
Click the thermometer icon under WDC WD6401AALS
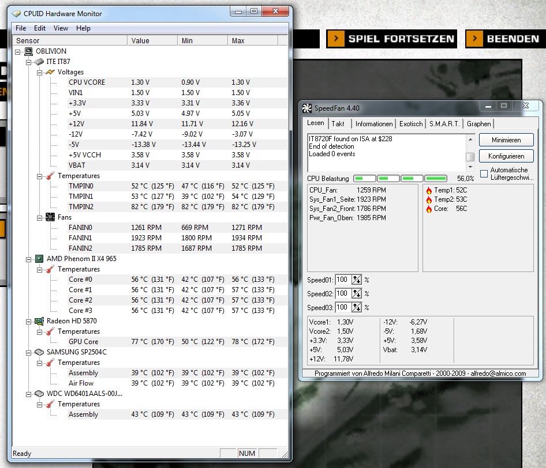(50, 404)
